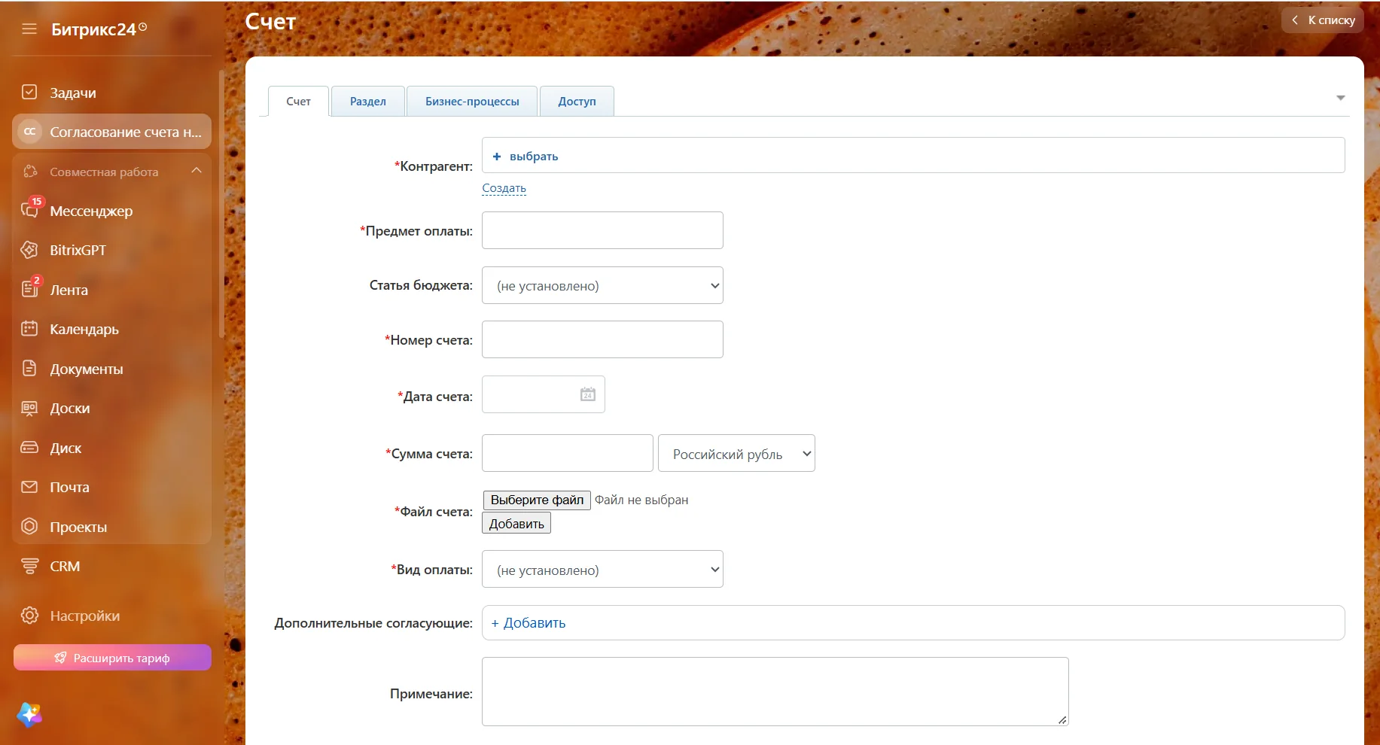Open the currency dropdown Российский рубль
1380x745 pixels.
tap(736, 454)
